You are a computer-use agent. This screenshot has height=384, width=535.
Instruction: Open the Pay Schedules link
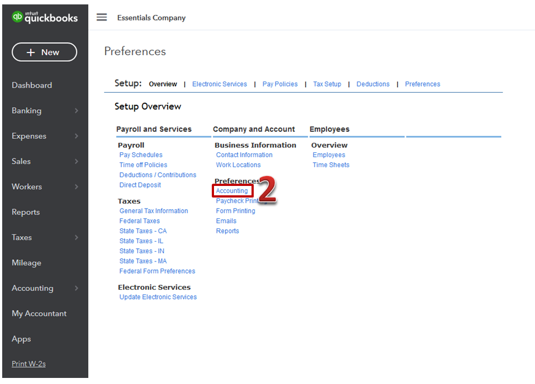[x=141, y=155]
